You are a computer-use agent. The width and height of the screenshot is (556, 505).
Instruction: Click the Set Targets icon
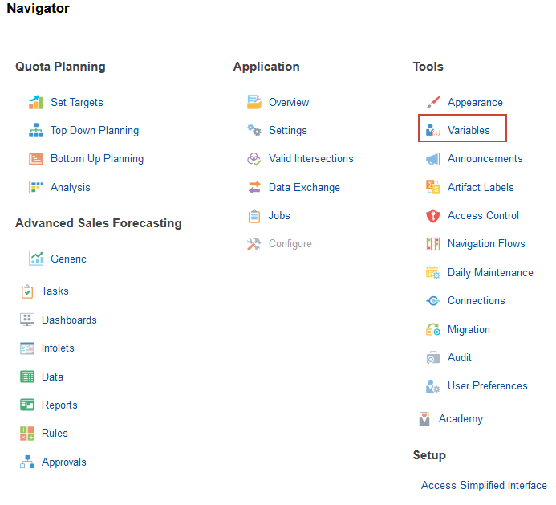pyautogui.click(x=36, y=102)
